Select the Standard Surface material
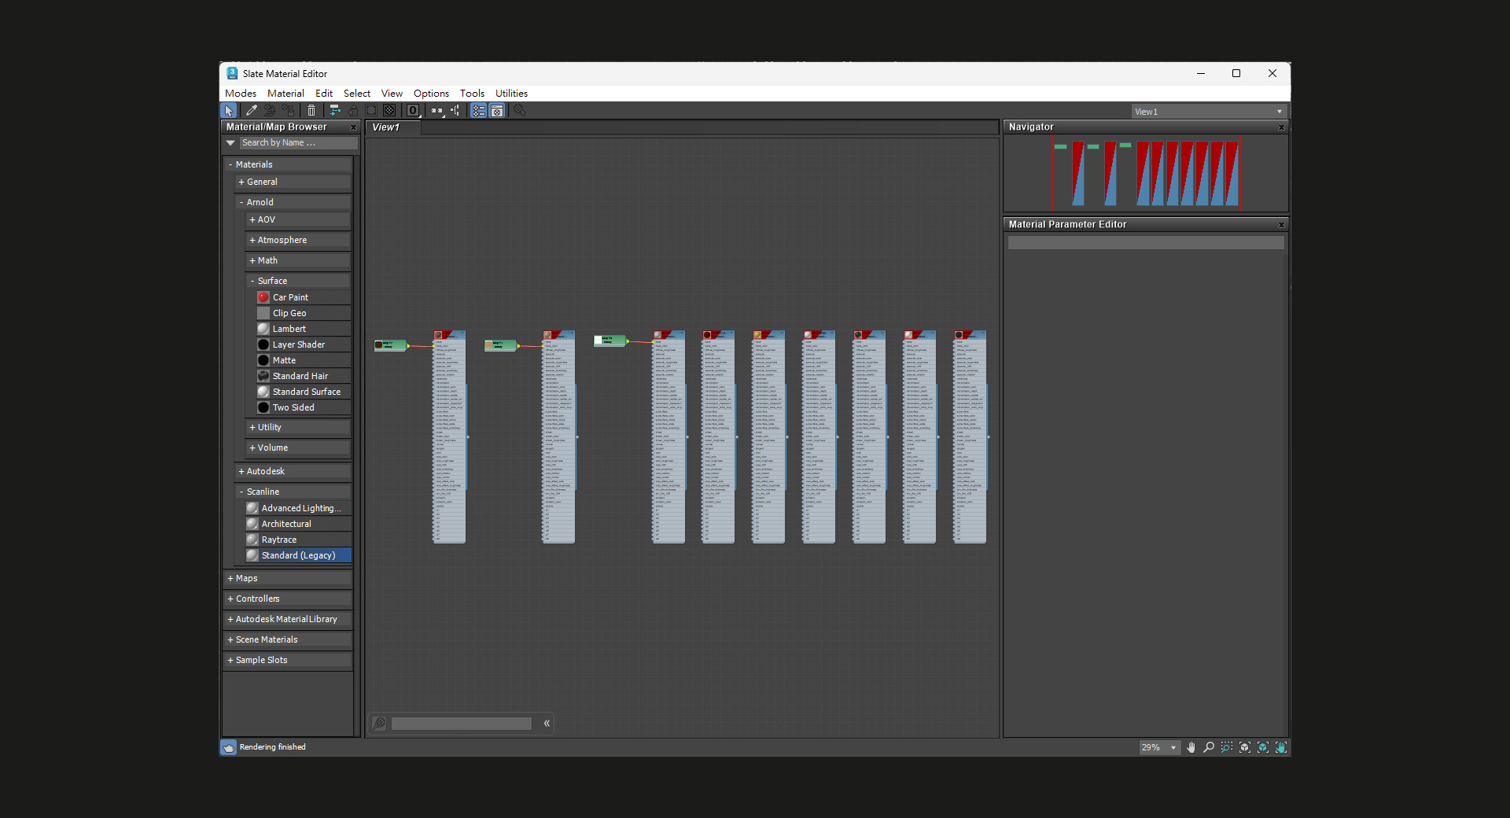This screenshot has width=1510, height=818. click(x=303, y=392)
